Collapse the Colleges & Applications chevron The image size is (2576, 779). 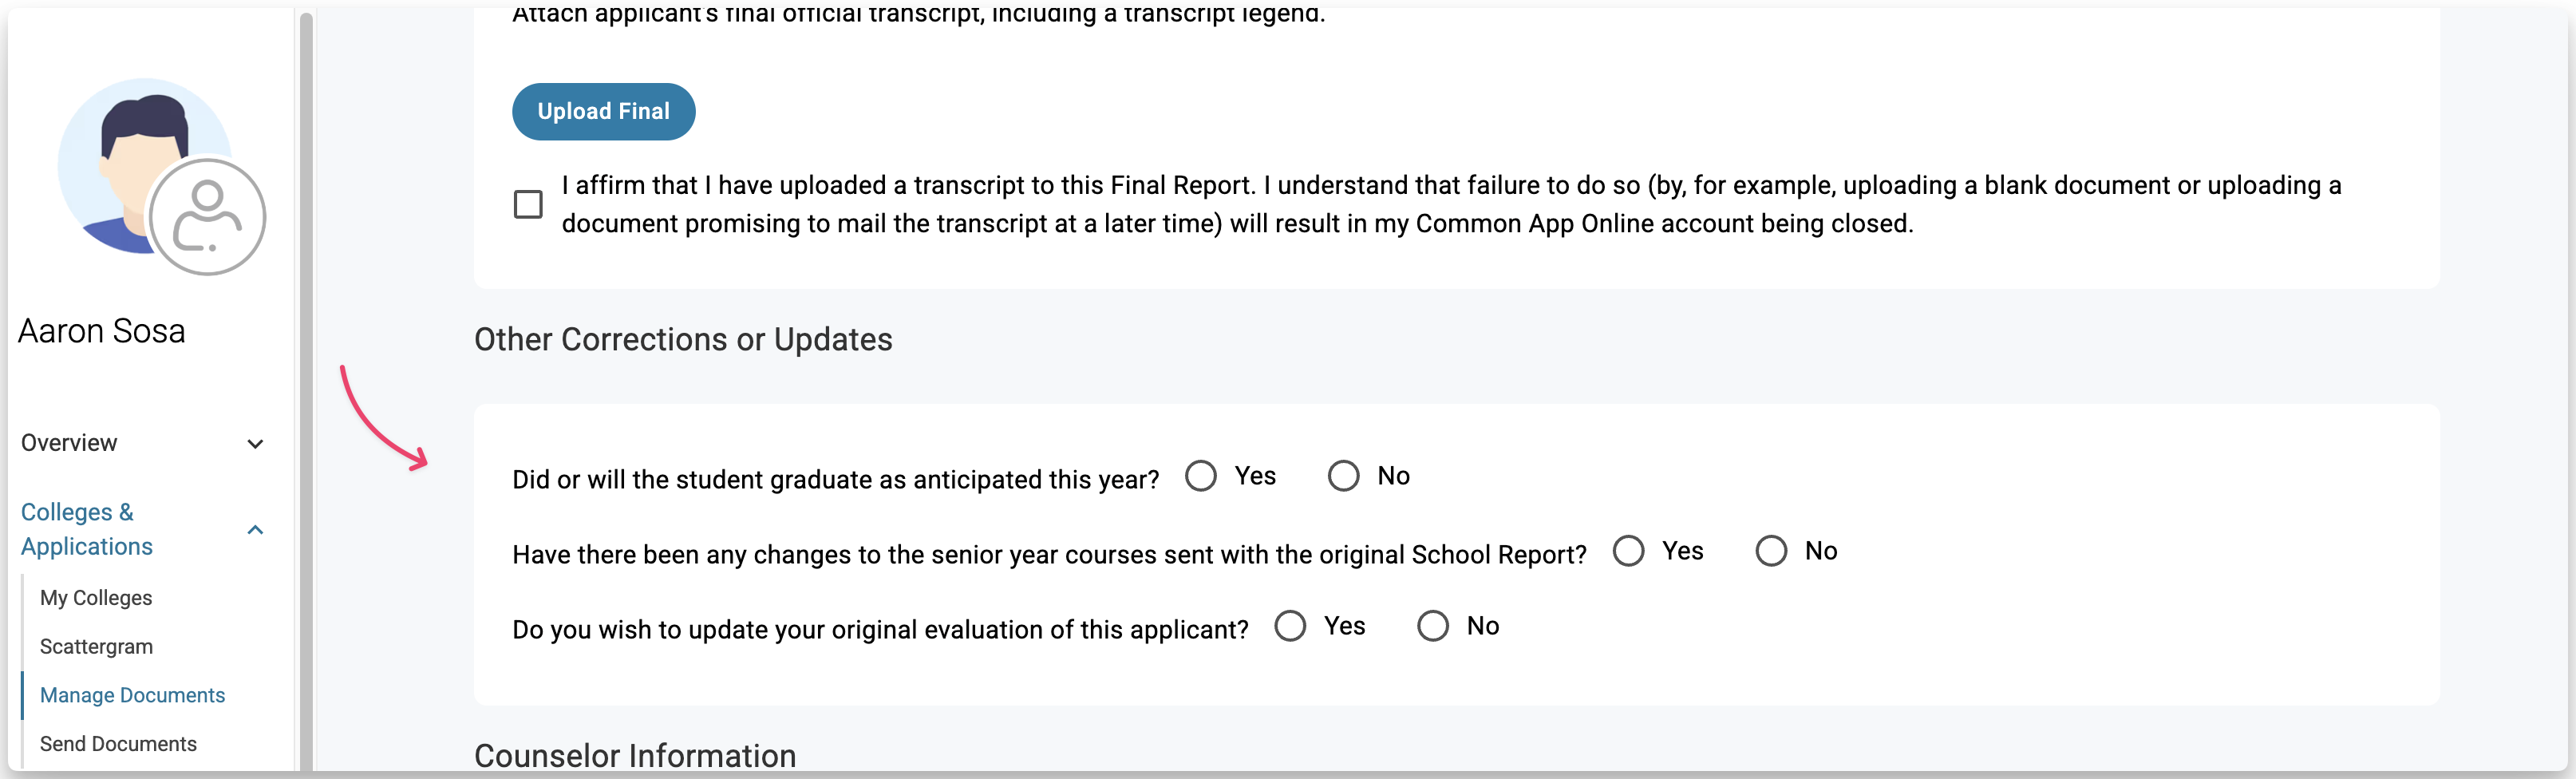(255, 530)
